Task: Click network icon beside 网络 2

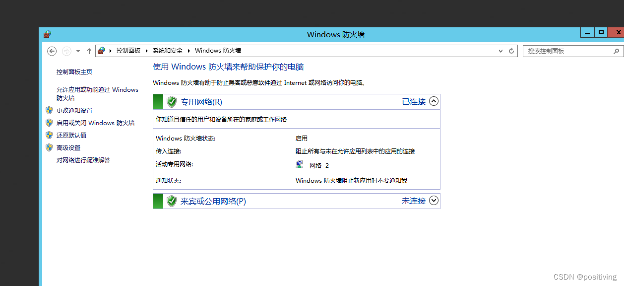Action: tap(300, 164)
